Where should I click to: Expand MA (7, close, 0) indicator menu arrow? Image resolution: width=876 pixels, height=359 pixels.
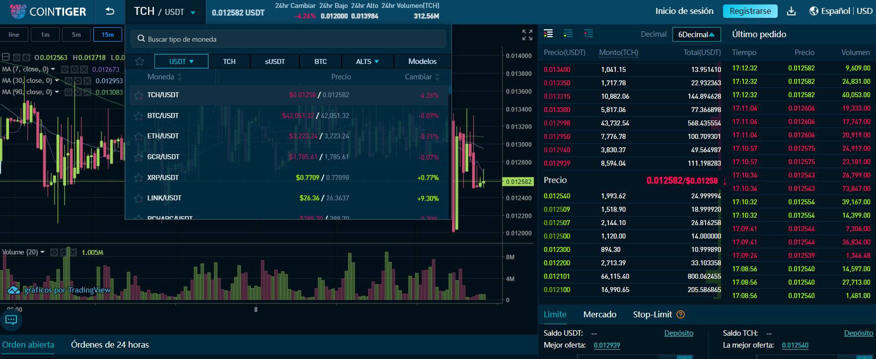click(53, 69)
